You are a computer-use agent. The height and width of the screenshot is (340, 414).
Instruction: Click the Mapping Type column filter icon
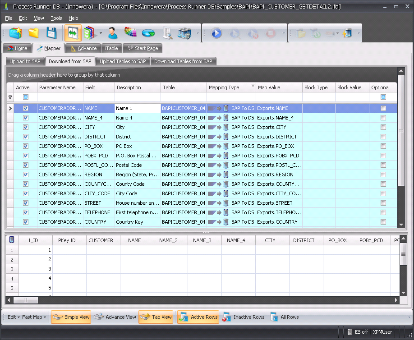[253, 85]
